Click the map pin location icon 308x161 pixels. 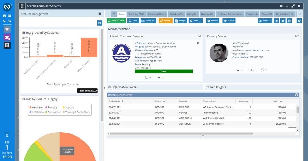point(198,43)
